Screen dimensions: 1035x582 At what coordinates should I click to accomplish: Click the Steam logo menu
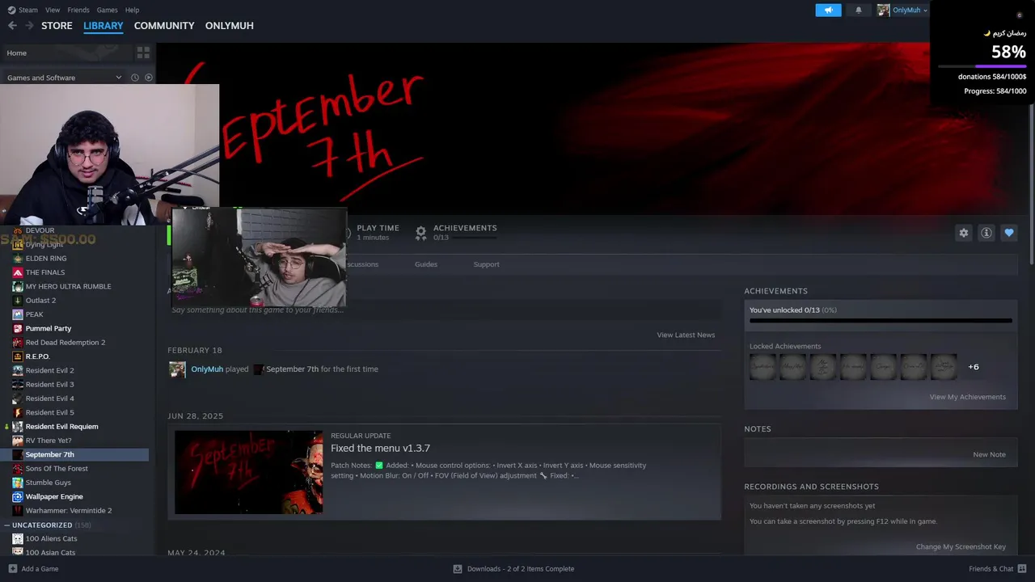point(11,10)
